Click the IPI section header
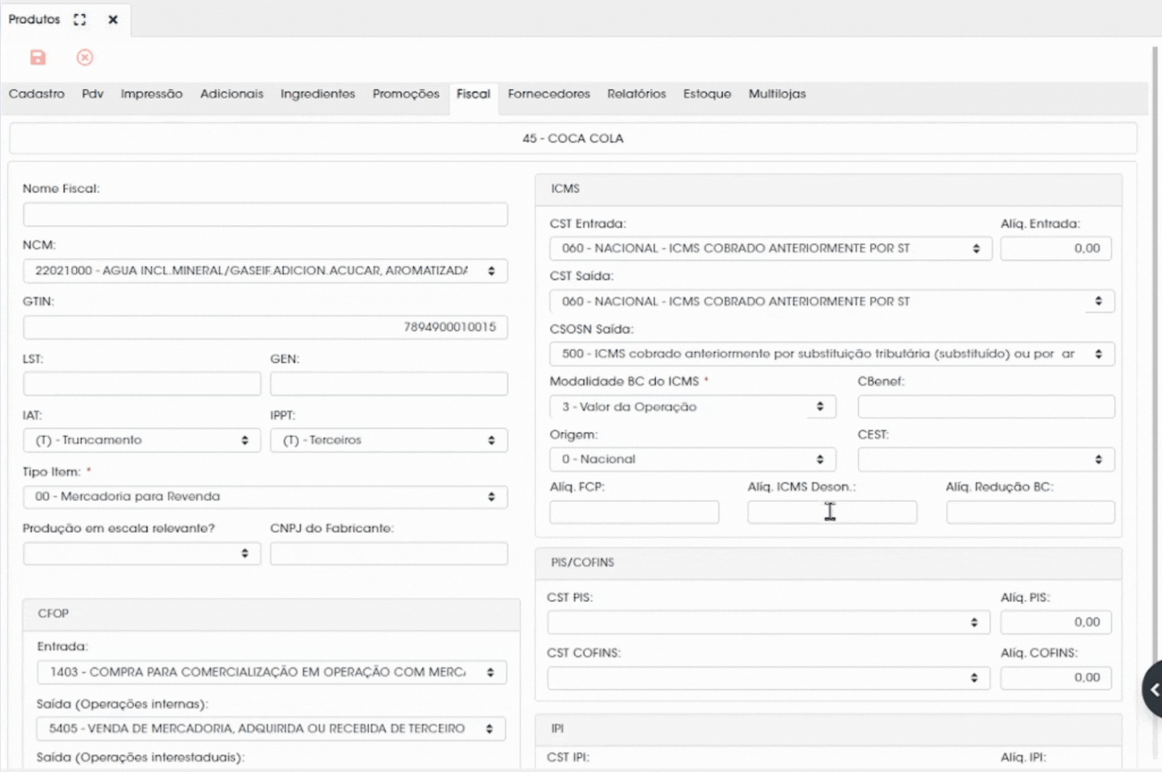Screen dimensions: 1162x772 pos(829,729)
